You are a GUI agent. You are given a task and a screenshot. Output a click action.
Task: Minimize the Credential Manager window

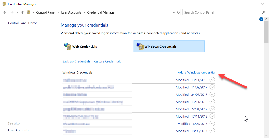238,4
